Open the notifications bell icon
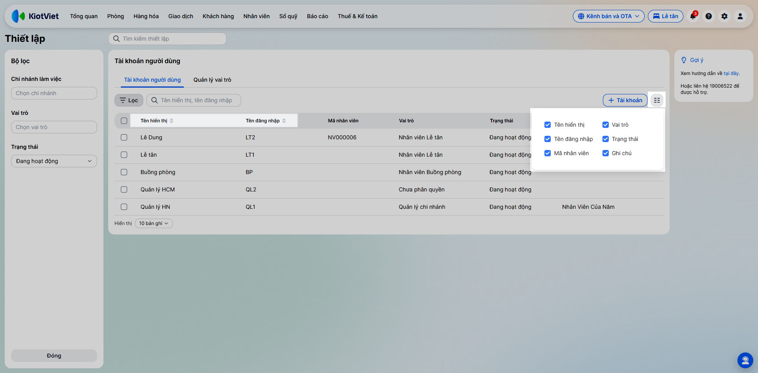Screen dimensions: 758x373 tap(693, 16)
